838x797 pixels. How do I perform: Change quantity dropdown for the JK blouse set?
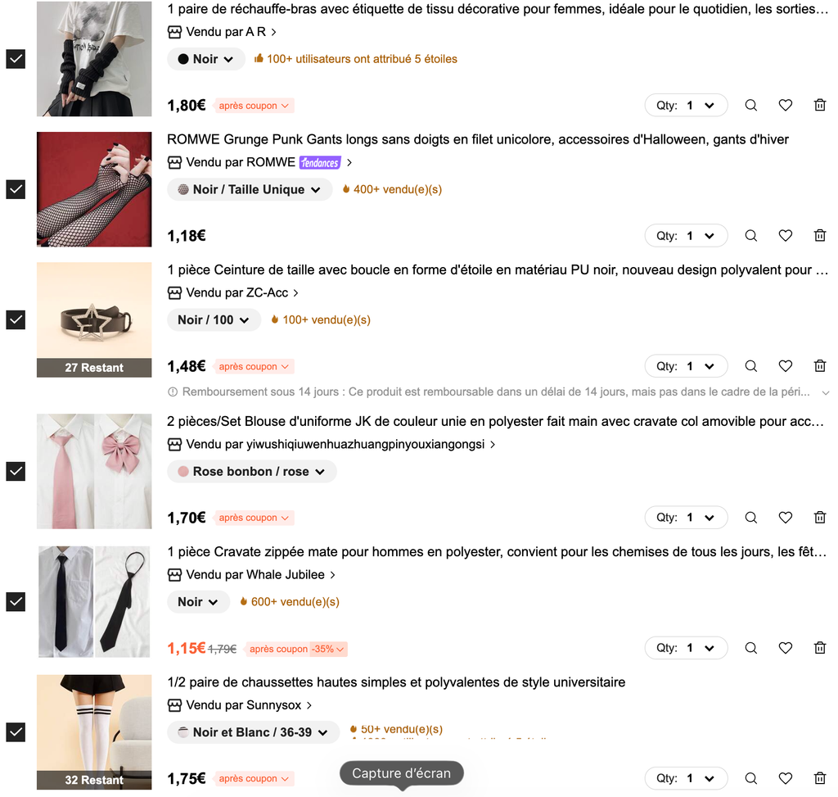tap(686, 518)
